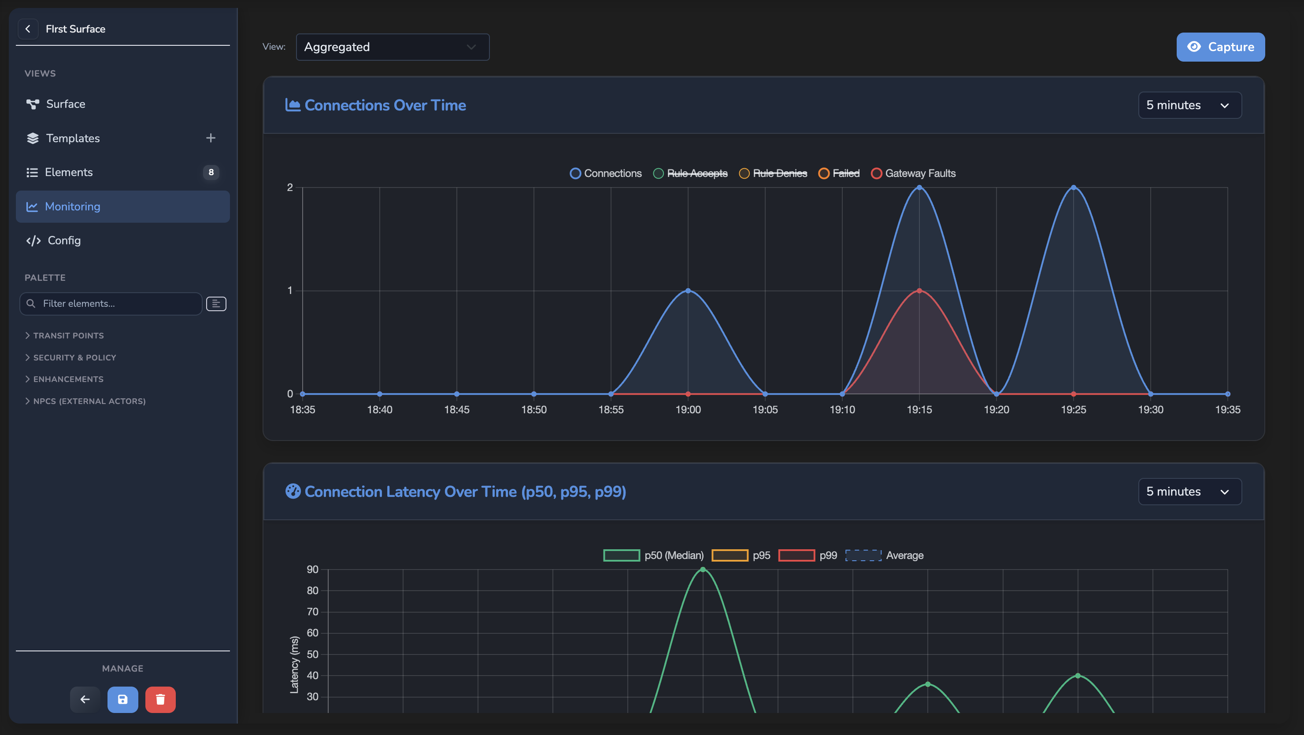Open the Elements list view
Image resolution: width=1304 pixels, height=735 pixels.
click(122, 173)
